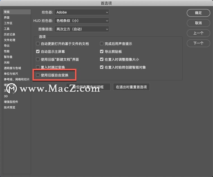This screenshot has width=213, height=177.
Task: Enable 使用旧版"新建文档"界面 checkbox
Action: tap(38, 60)
